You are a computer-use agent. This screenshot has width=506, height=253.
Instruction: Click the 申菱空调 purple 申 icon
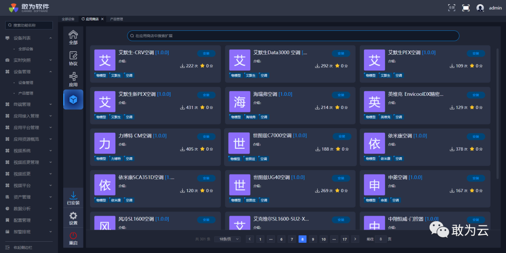click(374, 185)
